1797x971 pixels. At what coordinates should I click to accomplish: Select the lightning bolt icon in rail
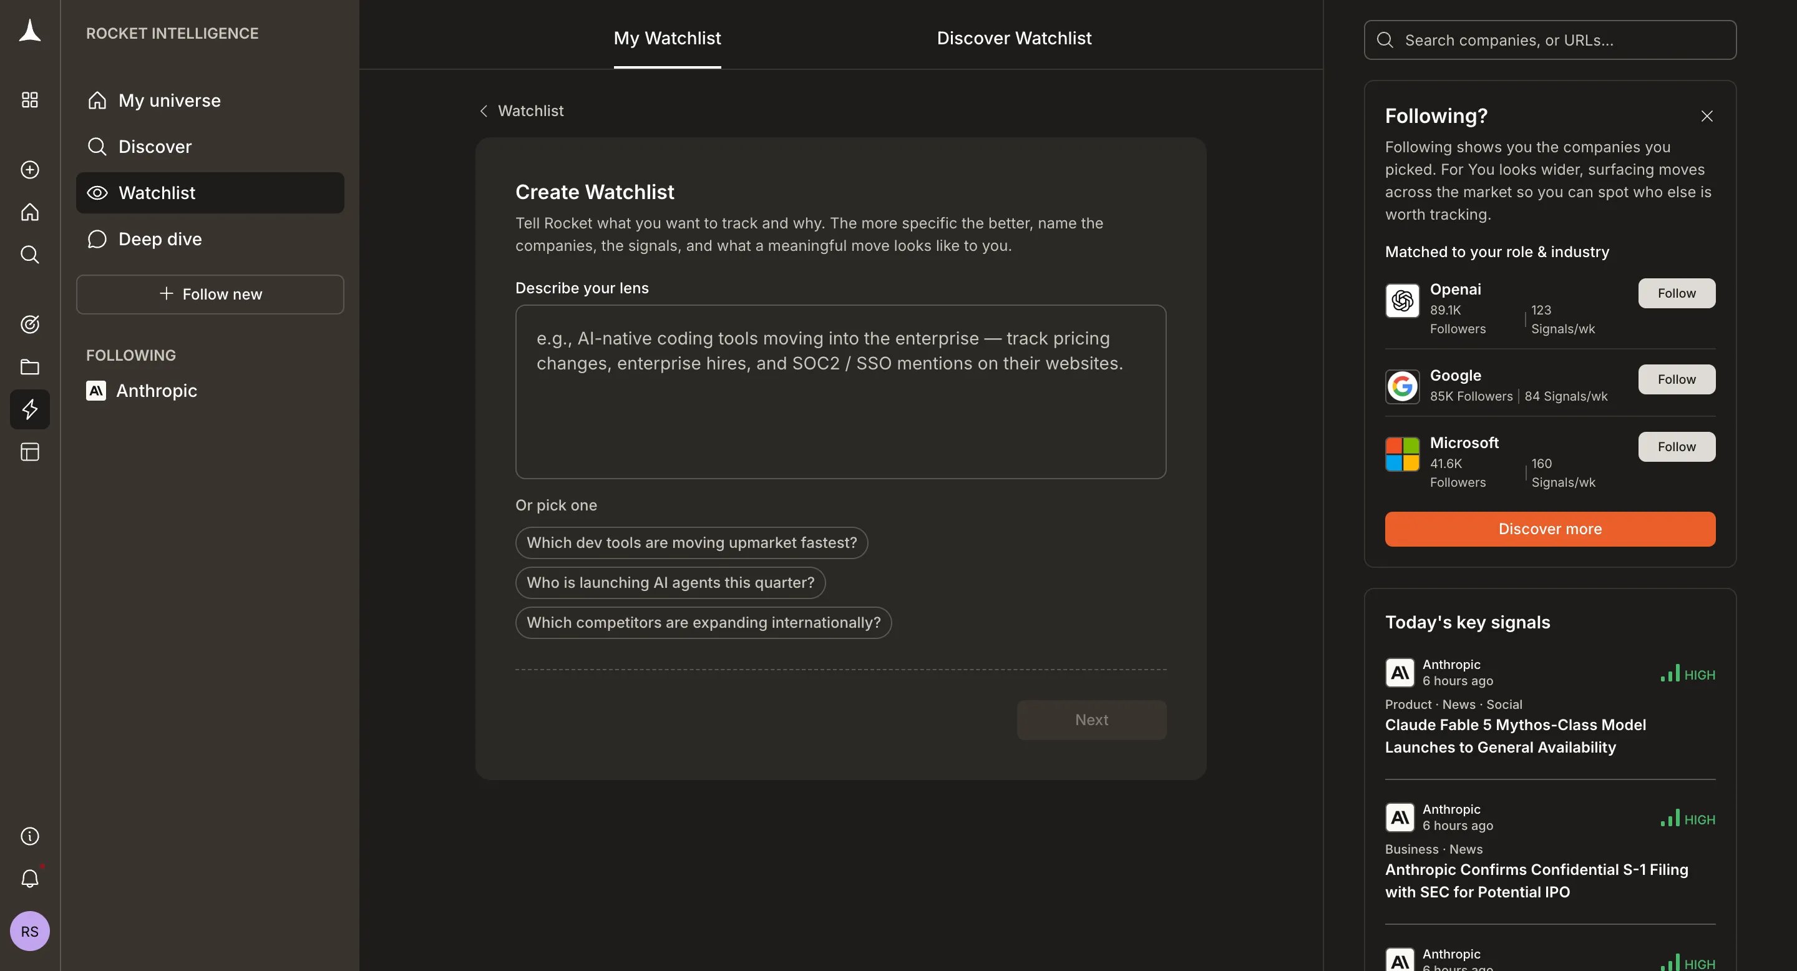click(29, 409)
